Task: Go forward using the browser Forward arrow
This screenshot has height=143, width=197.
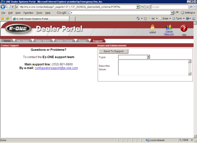Action: tap(8, 7)
